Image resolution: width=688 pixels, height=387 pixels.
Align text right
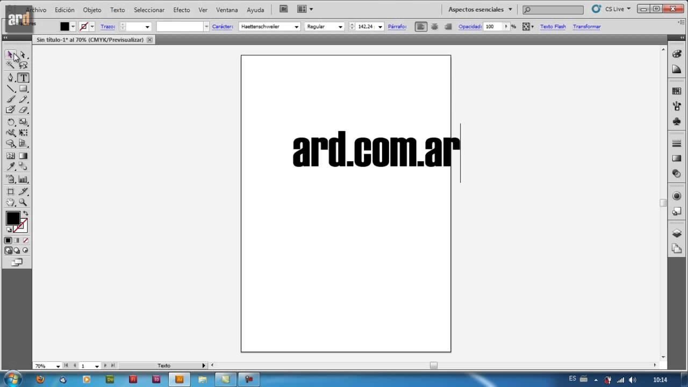pos(448,26)
